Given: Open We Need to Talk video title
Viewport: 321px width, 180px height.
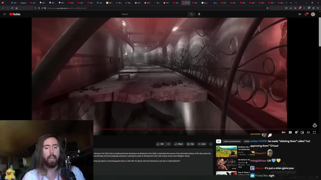Looking at the screenshot, I should pos(244,160).
